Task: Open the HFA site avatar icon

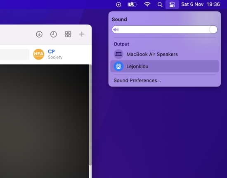Action: [39, 54]
